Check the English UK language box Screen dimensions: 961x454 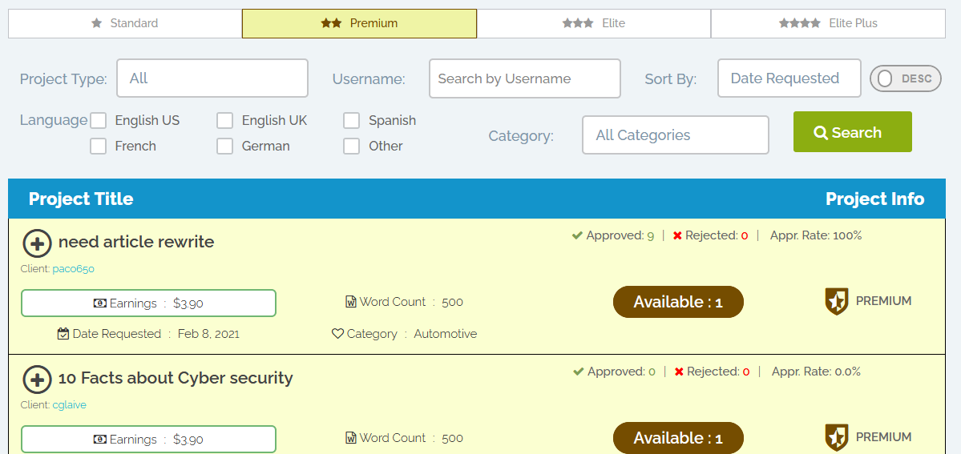225,121
